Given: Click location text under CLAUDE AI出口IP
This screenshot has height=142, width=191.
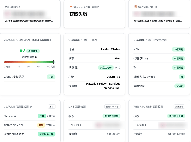Looking at the screenshot, I should tap(158, 21).
